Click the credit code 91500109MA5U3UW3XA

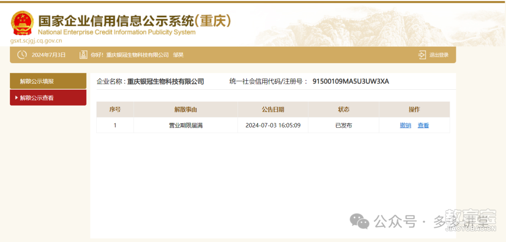pos(351,81)
